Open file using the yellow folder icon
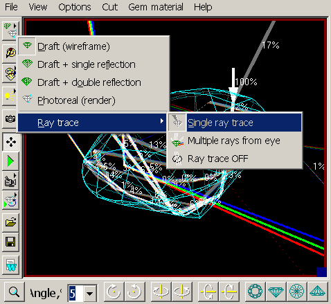This screenshot has width=331, height=304. 10,222
